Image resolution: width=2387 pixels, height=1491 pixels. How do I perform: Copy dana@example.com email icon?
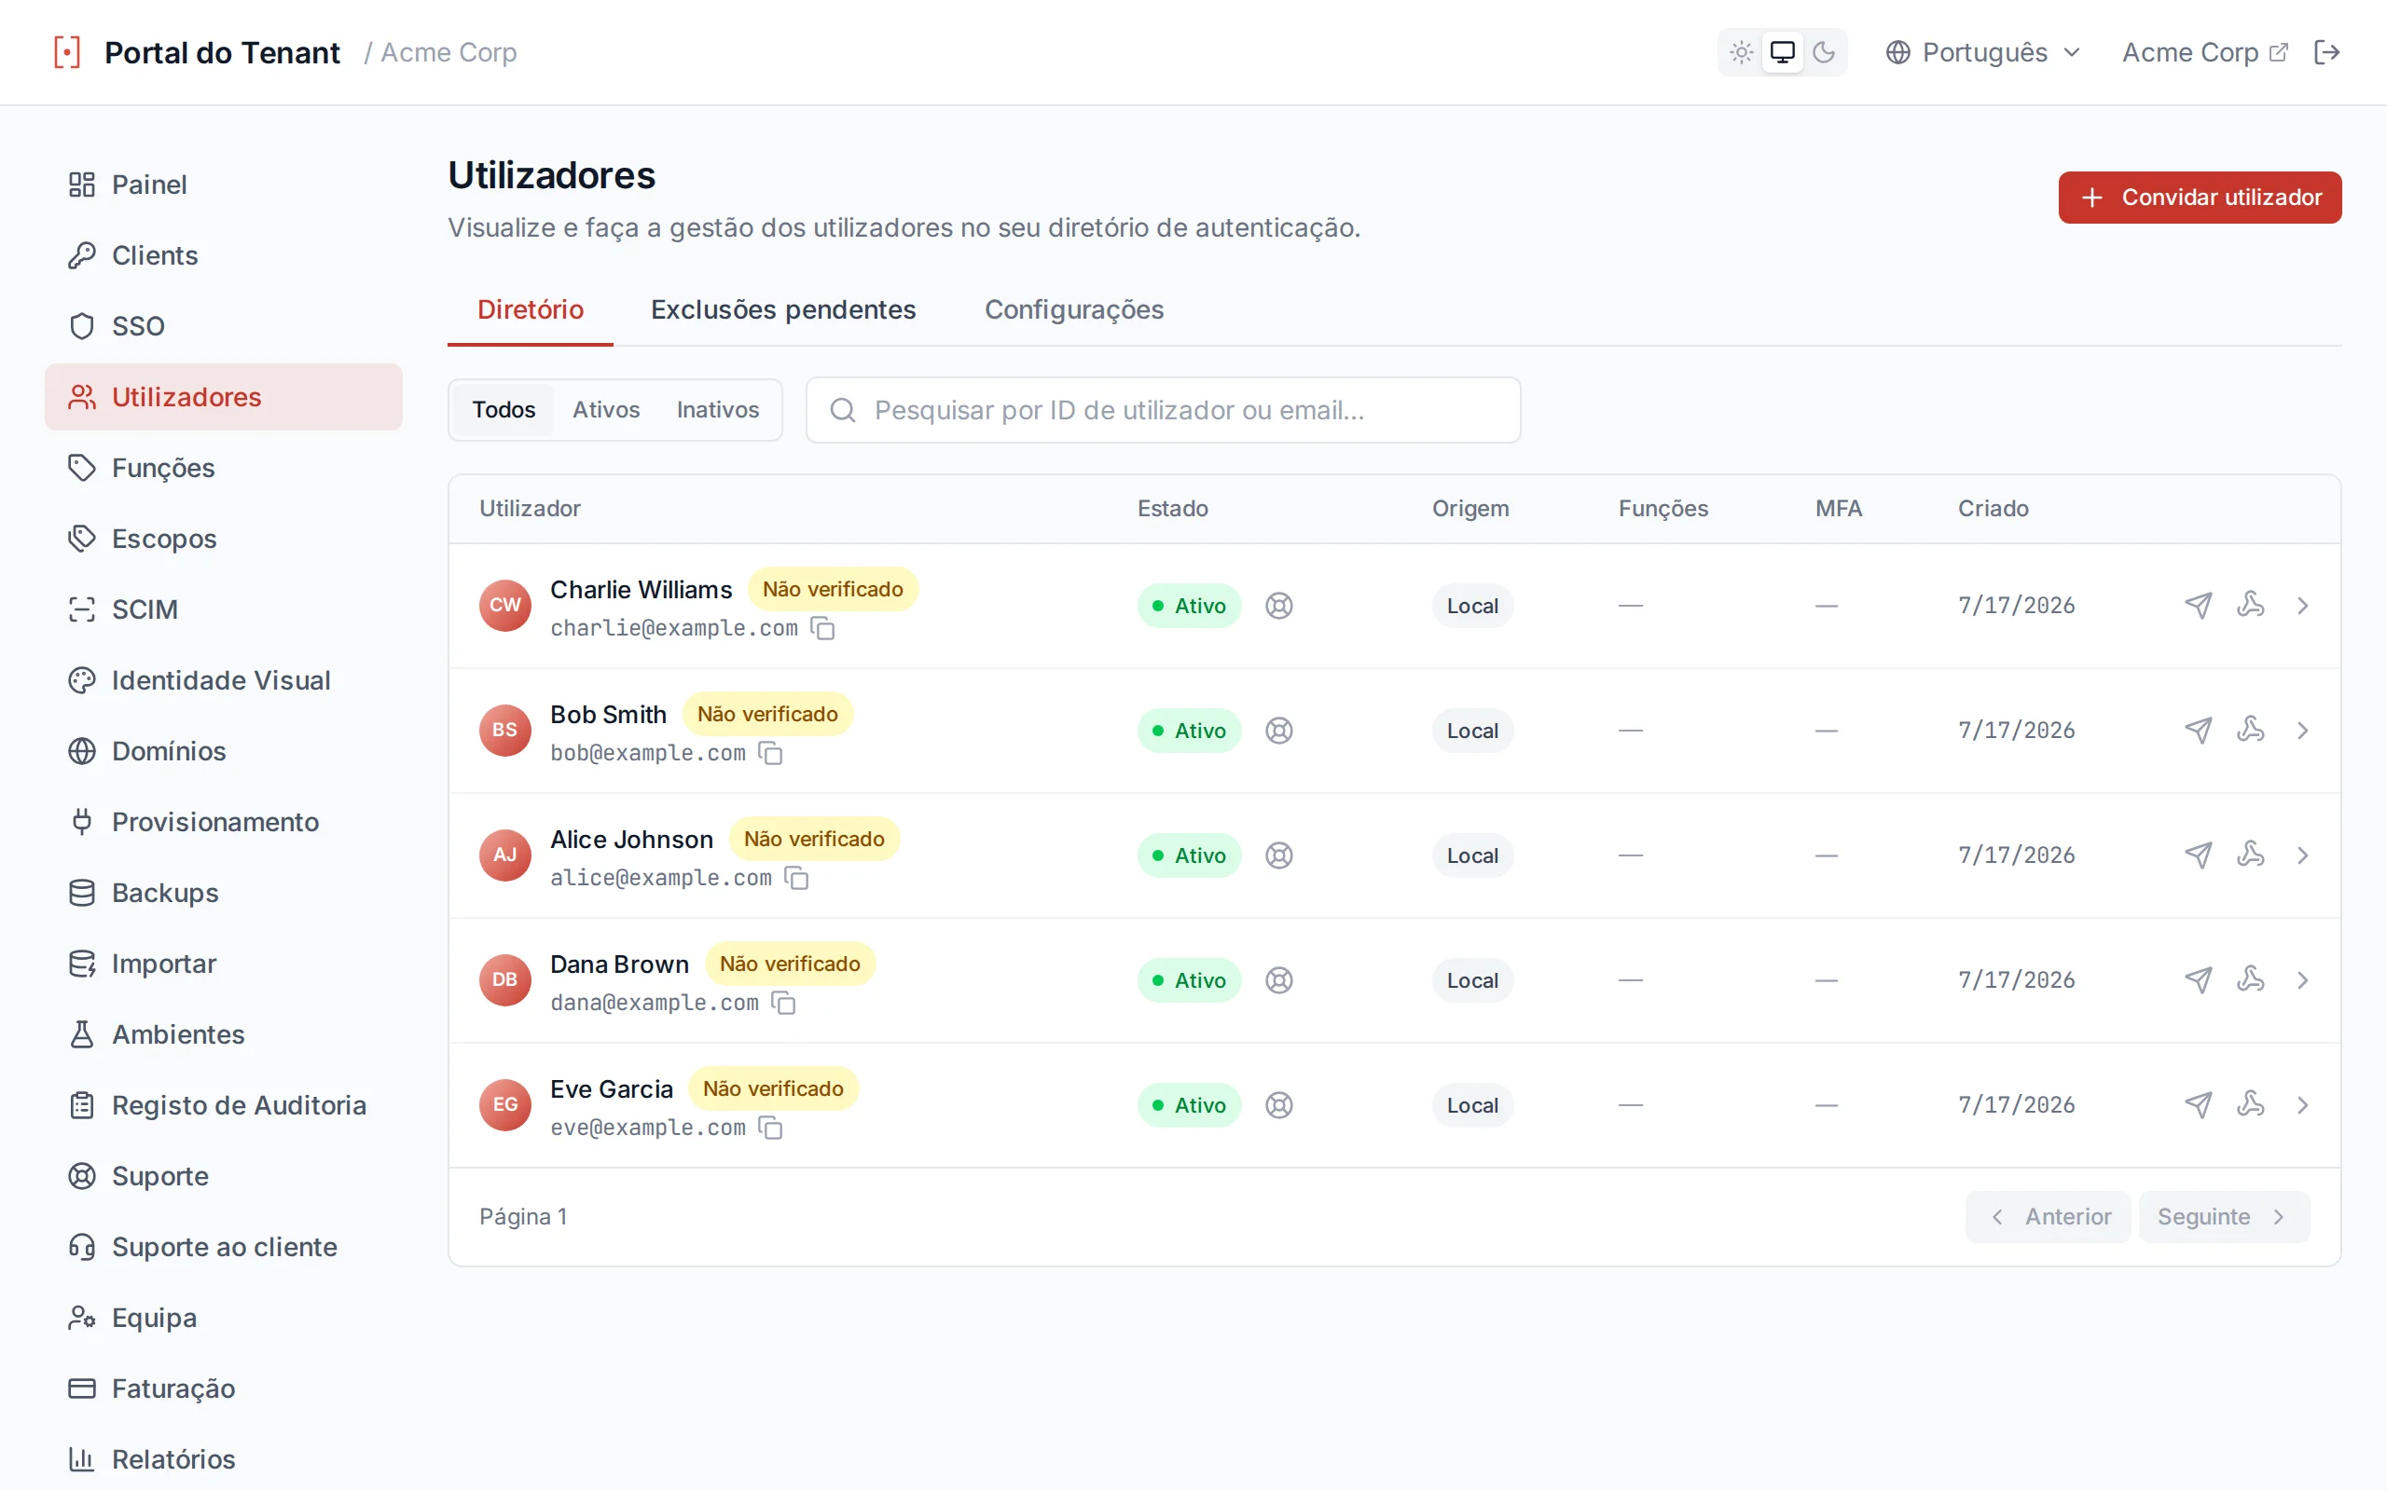(783, 1003)
